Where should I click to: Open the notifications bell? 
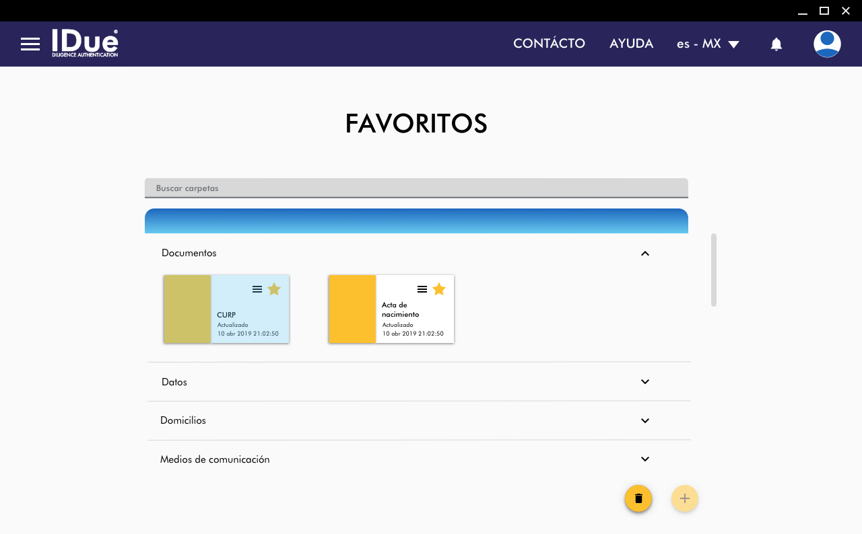coord(776,44)
